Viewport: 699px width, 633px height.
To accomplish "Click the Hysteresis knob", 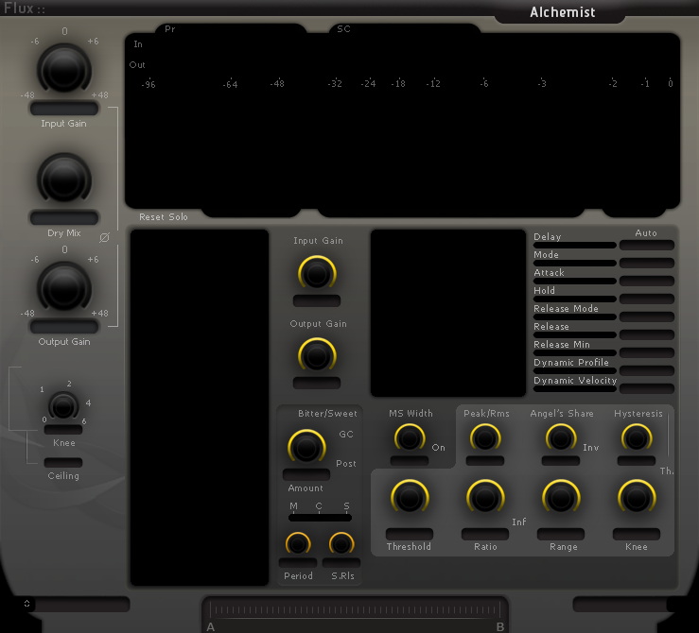I will tap(637, 438).
